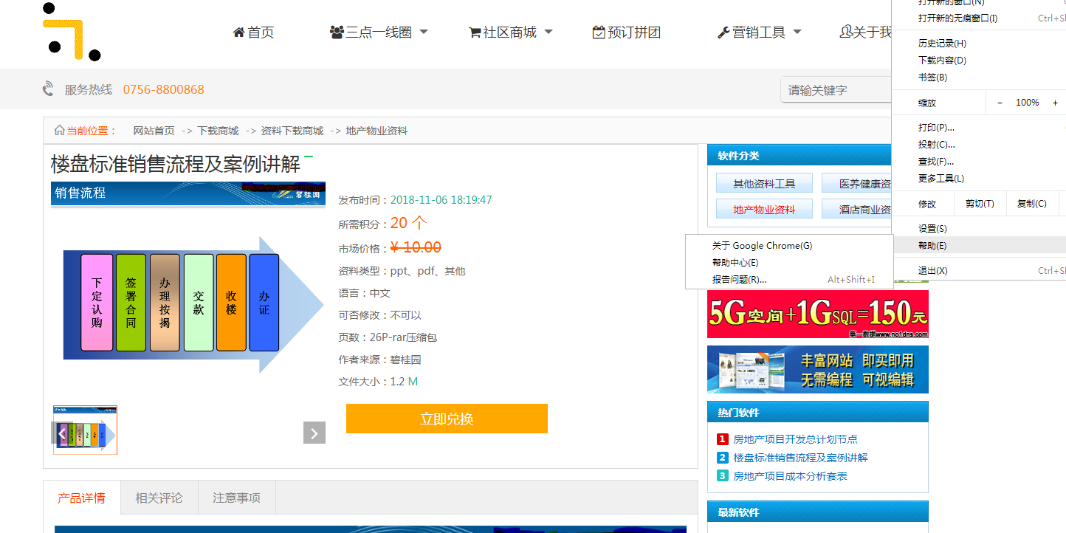Select the 其他资料工具 category button
The image size is (1066, 533).
click(764, 184)
